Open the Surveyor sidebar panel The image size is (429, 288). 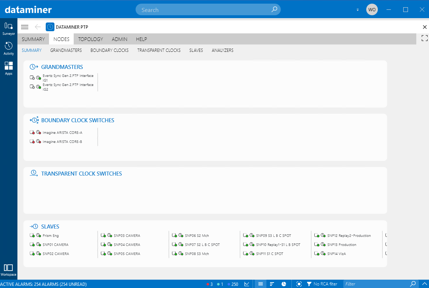click(8, 29)
